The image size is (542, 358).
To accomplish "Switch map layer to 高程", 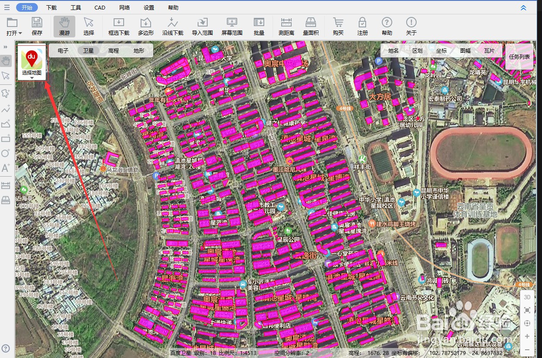I will [114, 50].
